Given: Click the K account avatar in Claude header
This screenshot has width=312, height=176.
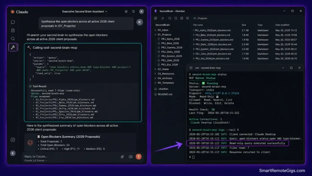Looking at the screenshot, I should coord(141,12).
